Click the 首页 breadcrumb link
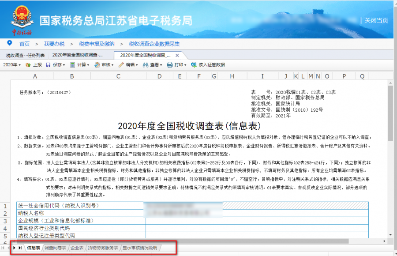The width and height of the screenshot is (397, 256). pyautogui.click(x=25, y=44)
